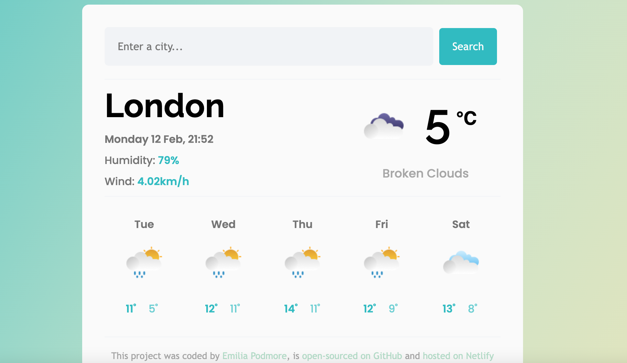Expand the Wed forecast details
The height and width of the screenshot is (363, 627).
[x=223, y=224]
